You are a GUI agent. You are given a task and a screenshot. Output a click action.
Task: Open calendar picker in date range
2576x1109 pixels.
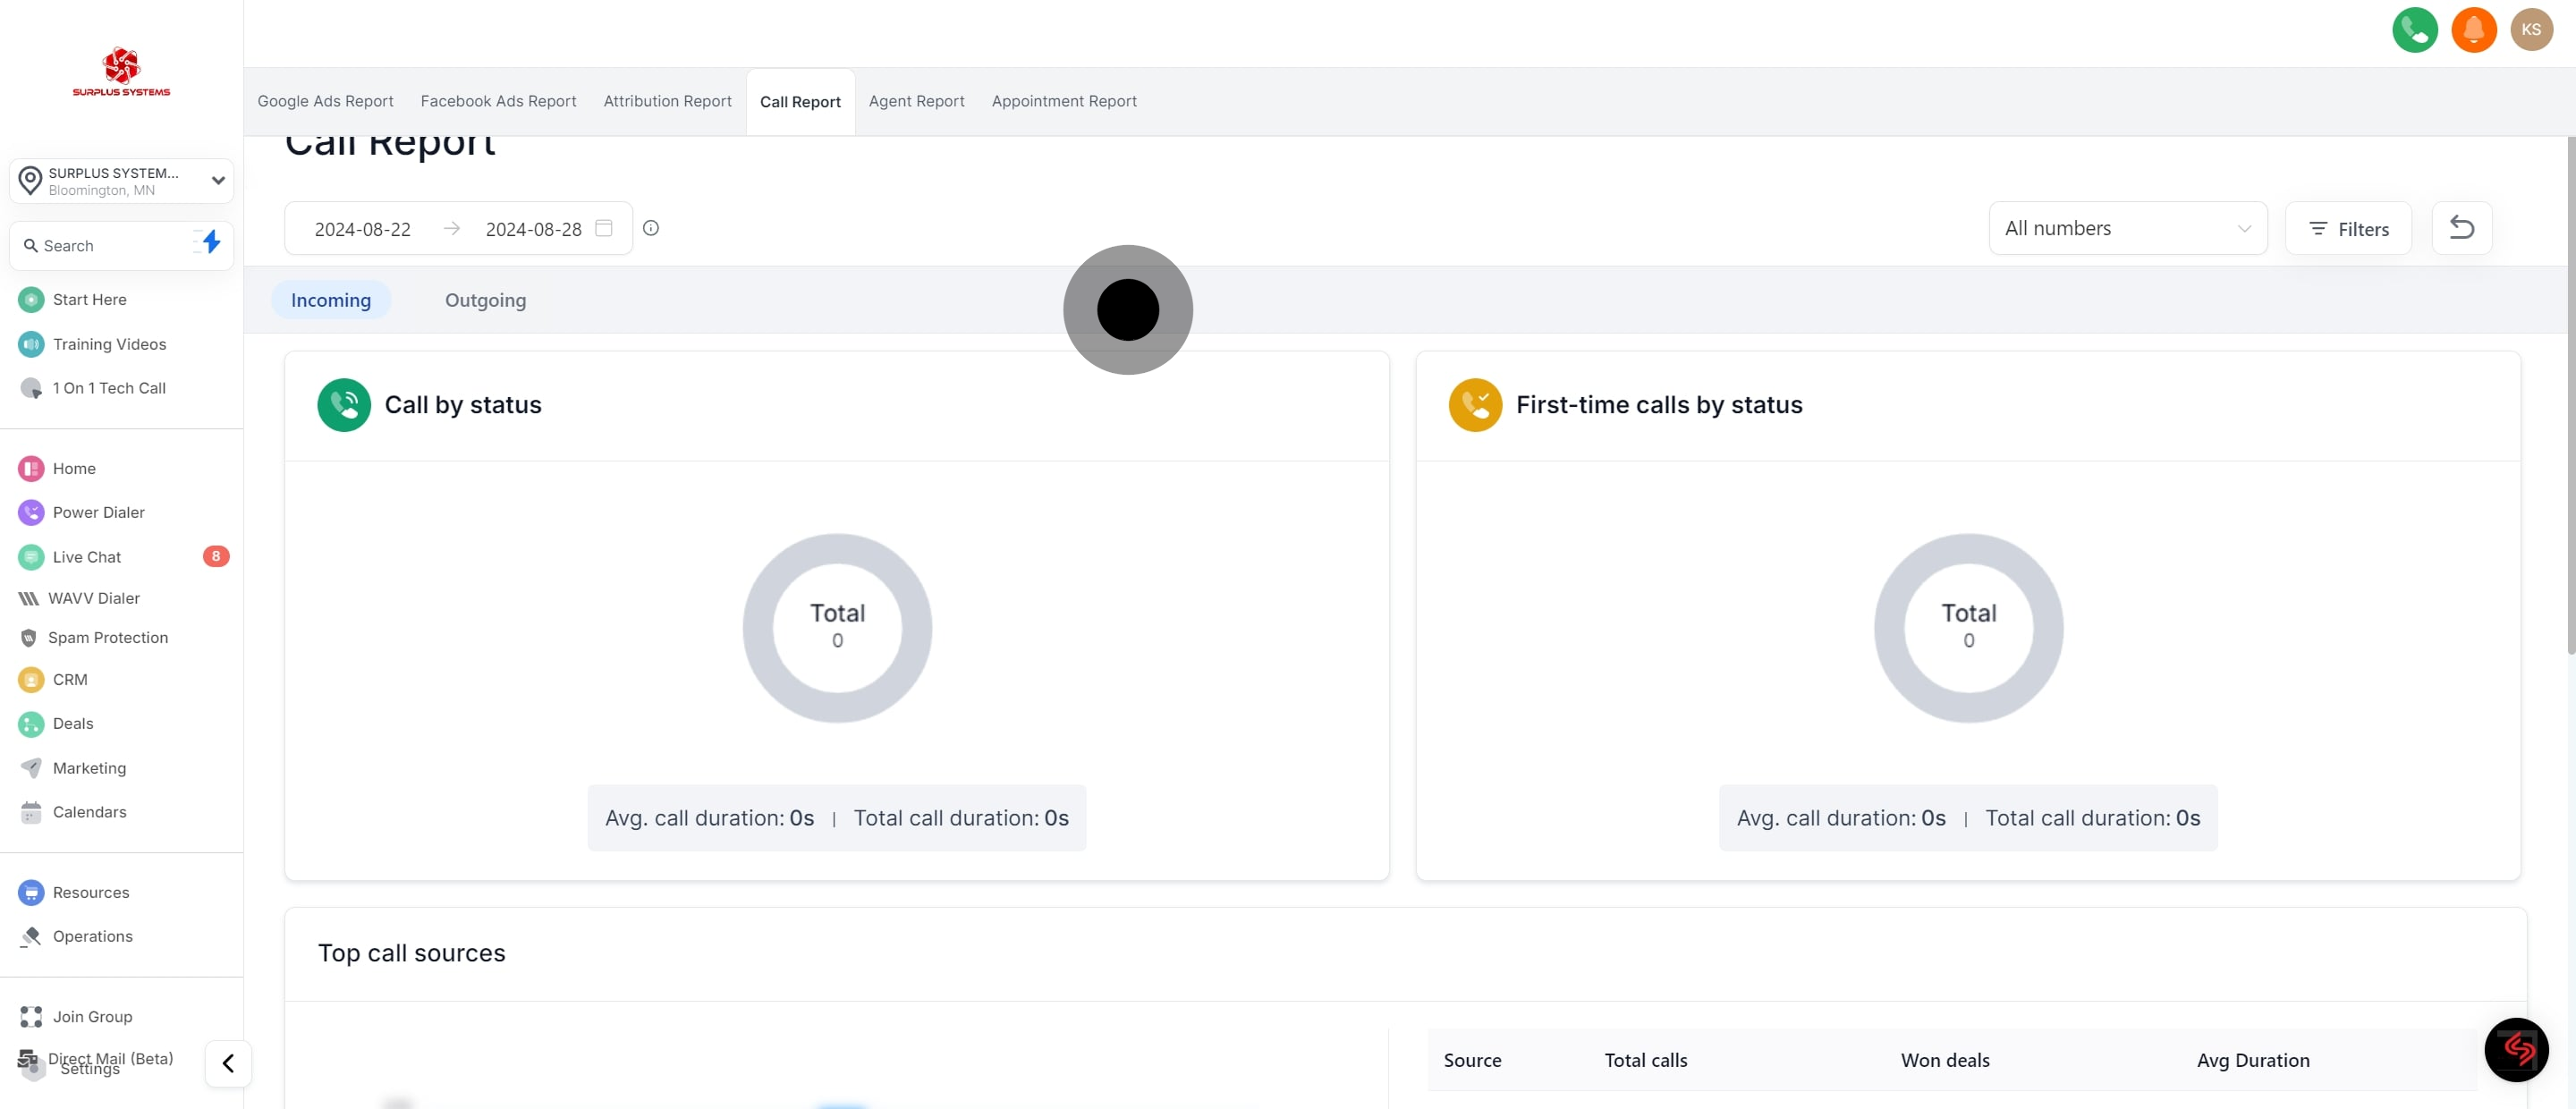tap(604, 228)
